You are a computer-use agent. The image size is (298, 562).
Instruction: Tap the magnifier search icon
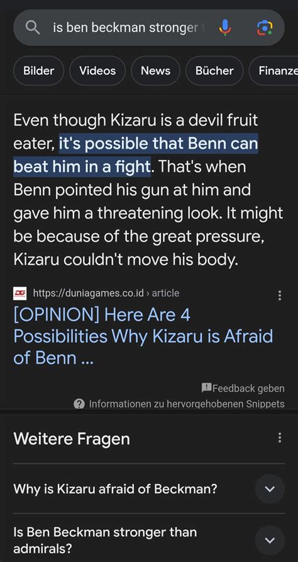[33, 28]
